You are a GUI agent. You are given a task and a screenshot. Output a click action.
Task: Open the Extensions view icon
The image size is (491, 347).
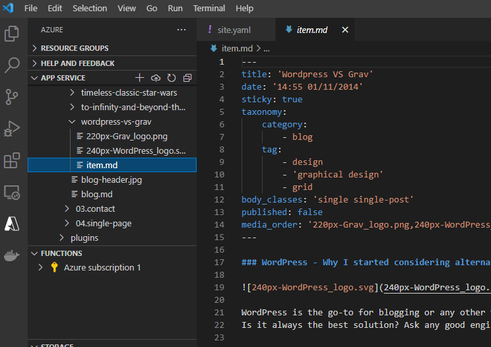coord(12,160)
